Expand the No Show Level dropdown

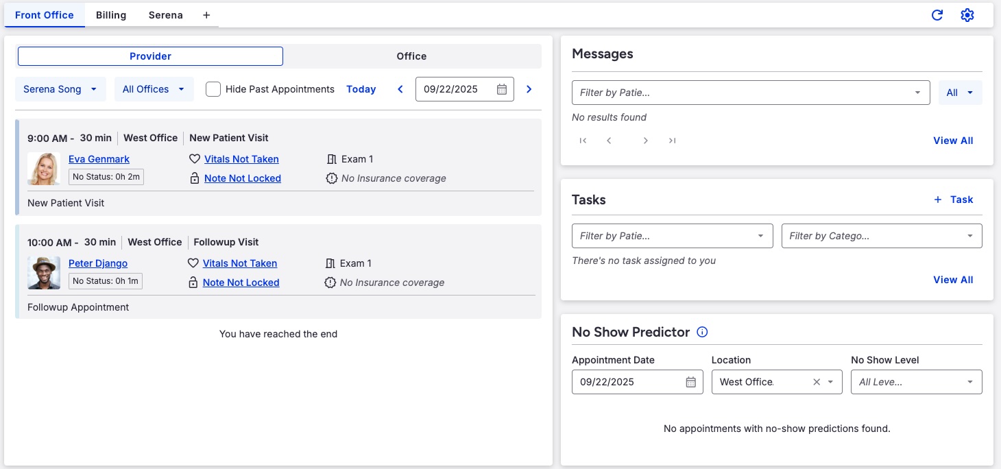[916, 382]
